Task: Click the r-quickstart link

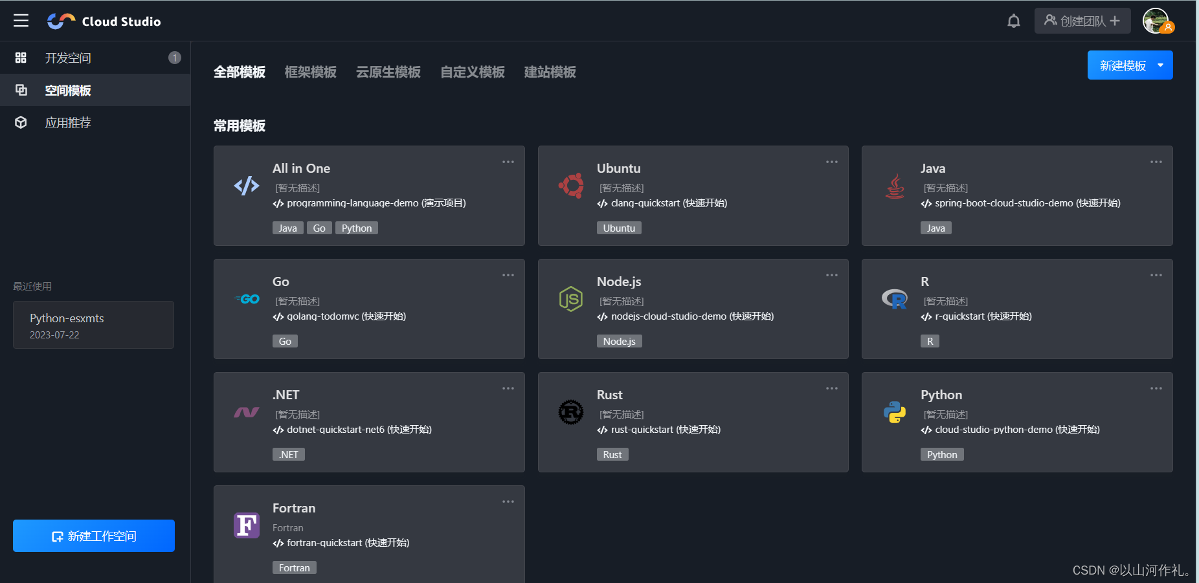Action: (x=976, y=316)
